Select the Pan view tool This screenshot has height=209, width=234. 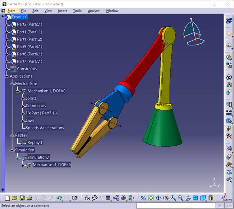tap(158, 198)
